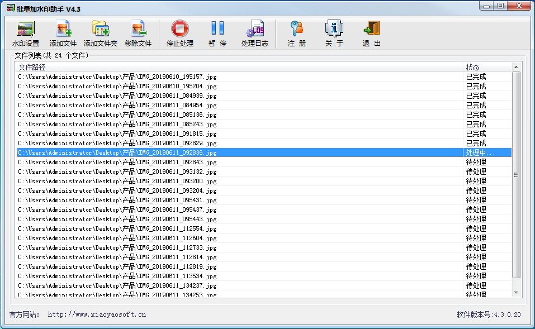Select row IMG_20190611_084954.jpg
The width and height of the screenshot is (535, 329).
264,106
